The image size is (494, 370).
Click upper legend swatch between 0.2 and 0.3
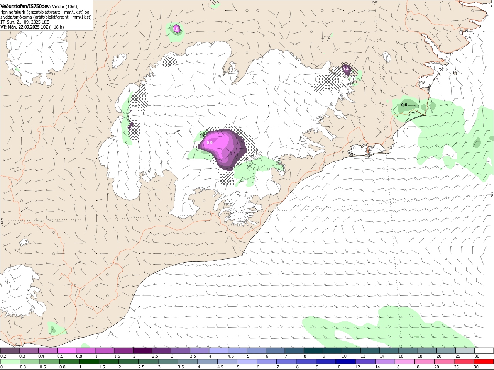10,351
